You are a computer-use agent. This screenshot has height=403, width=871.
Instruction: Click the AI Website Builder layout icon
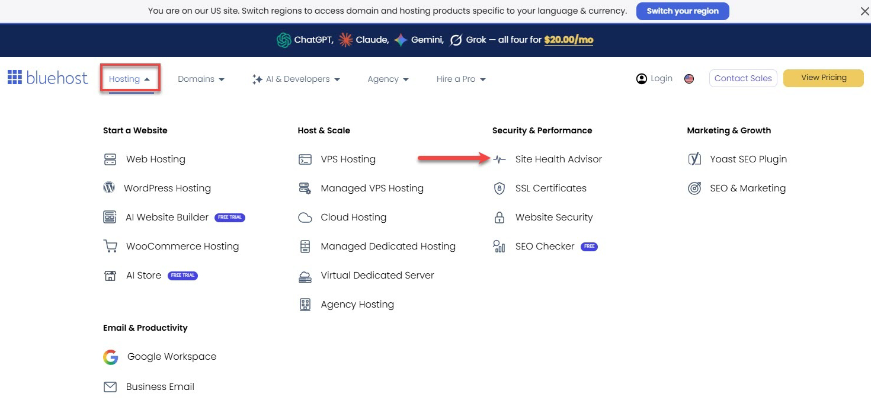110,217
